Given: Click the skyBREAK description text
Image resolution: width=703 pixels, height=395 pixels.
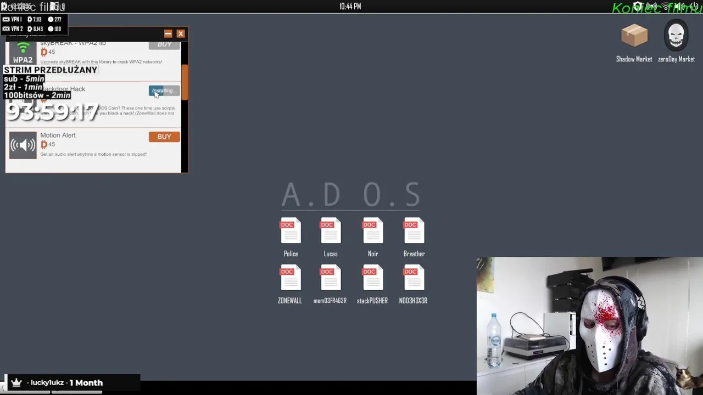Looking at the screenshot, I should 101,62.
